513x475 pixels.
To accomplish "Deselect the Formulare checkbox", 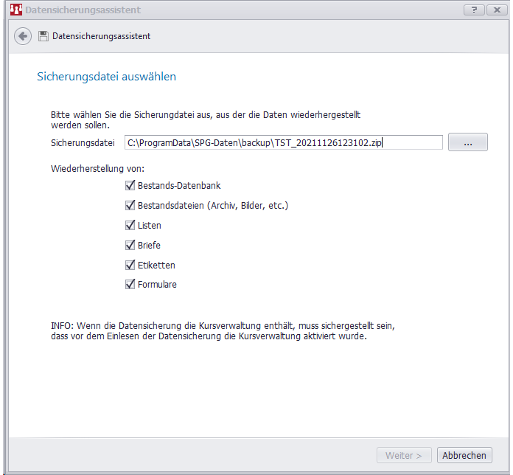I will (x=130, y=284).
